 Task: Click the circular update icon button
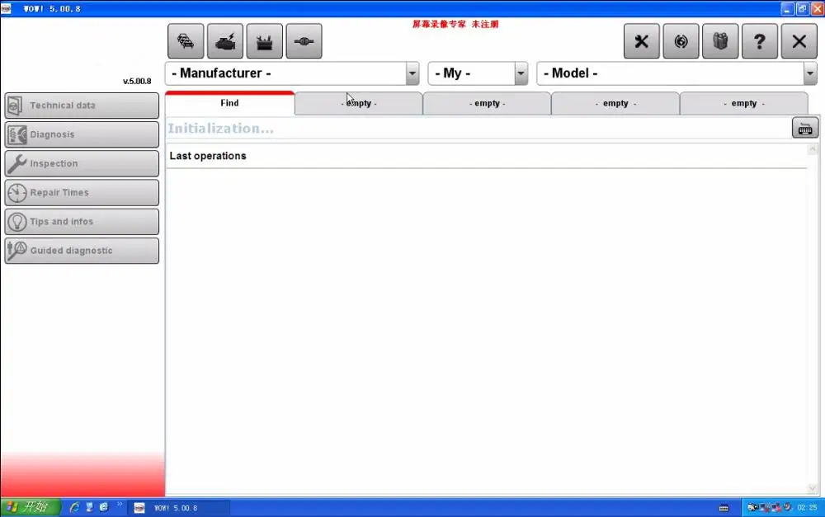(x=681, y=41)
